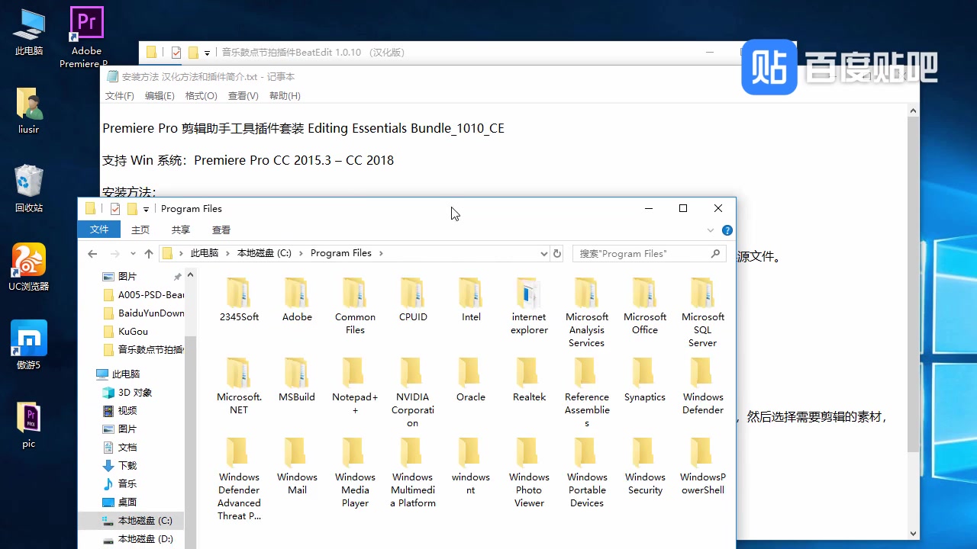Open the NVIDIA Corporation folder
Screen dimensions: 977x549
413,393
